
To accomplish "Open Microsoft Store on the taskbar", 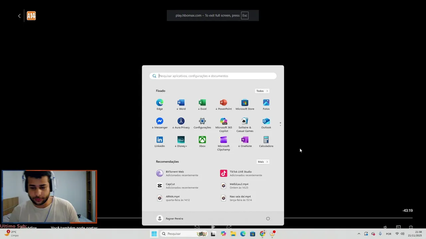I will [253, 234].
